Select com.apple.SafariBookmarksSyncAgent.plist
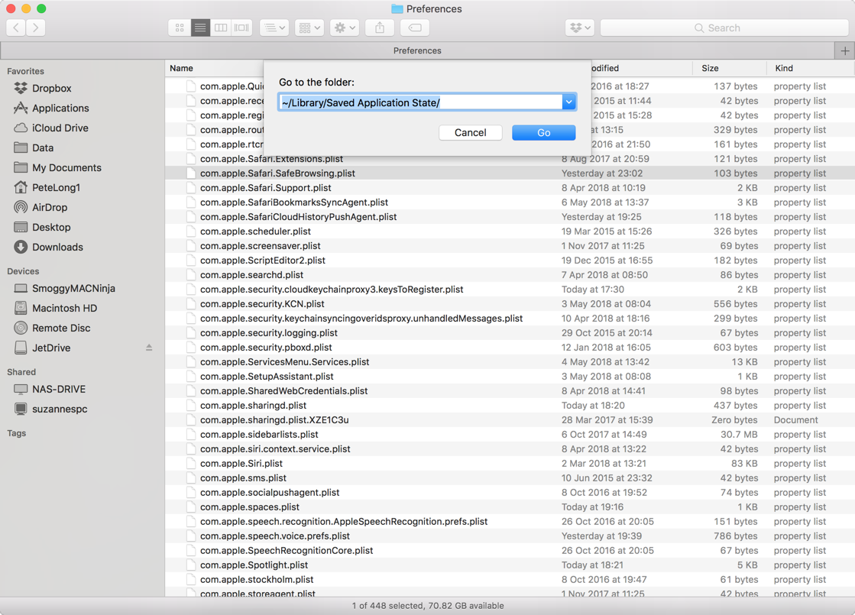 pyautogui.click(x=510, y=202)
